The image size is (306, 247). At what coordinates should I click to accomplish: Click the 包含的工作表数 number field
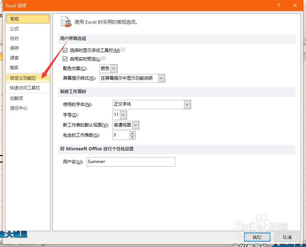pos(121,135)
